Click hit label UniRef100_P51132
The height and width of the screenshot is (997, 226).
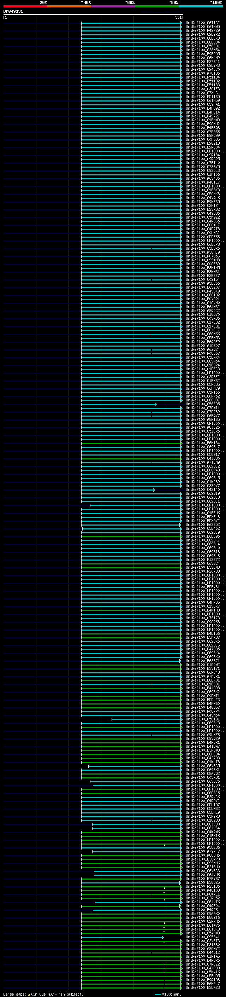[x=203, y=81]
